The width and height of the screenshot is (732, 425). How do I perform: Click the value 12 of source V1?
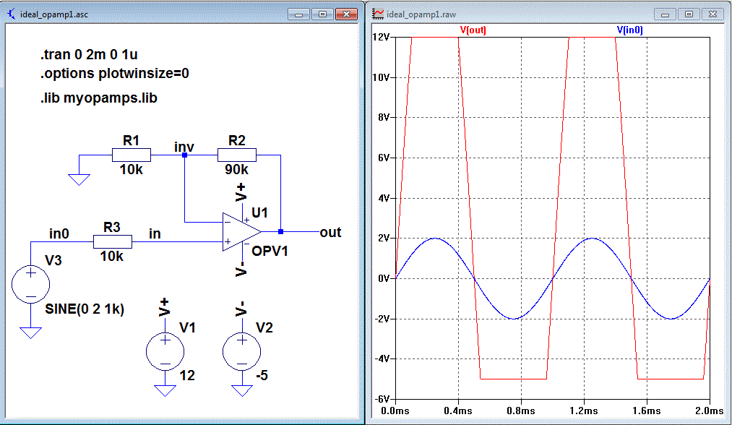(x=187, y=376)
